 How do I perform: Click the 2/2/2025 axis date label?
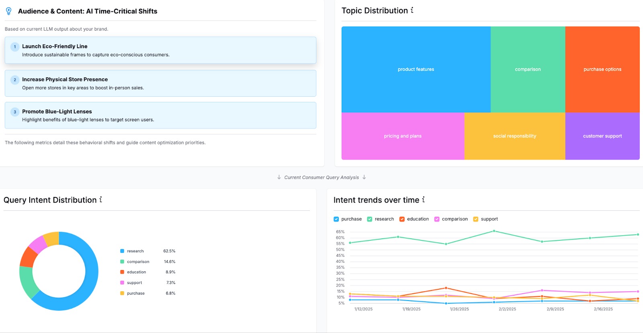[x=508, y=309]
